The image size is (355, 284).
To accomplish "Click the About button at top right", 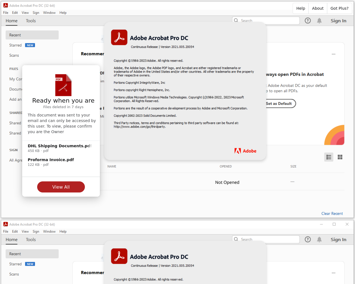I will click(x=318, y=8).
